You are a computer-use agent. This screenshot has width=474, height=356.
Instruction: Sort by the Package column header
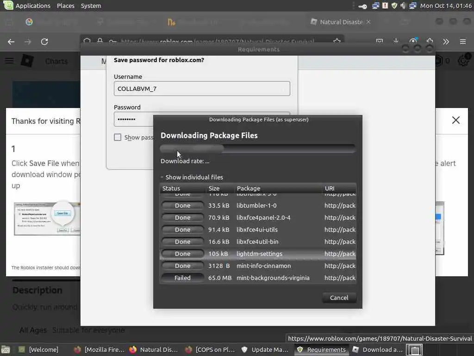[278, 188]
